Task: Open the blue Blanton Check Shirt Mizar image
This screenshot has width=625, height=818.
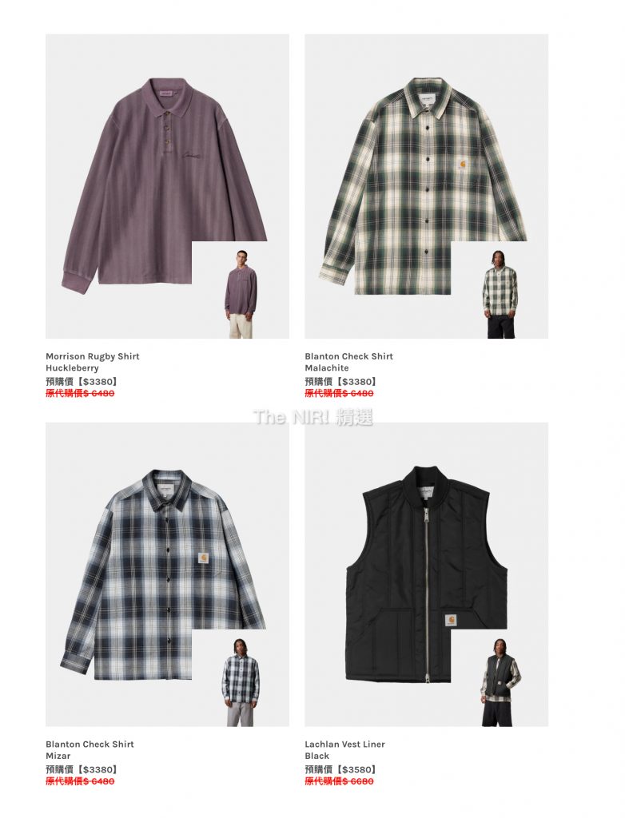Action: (167, 574)
